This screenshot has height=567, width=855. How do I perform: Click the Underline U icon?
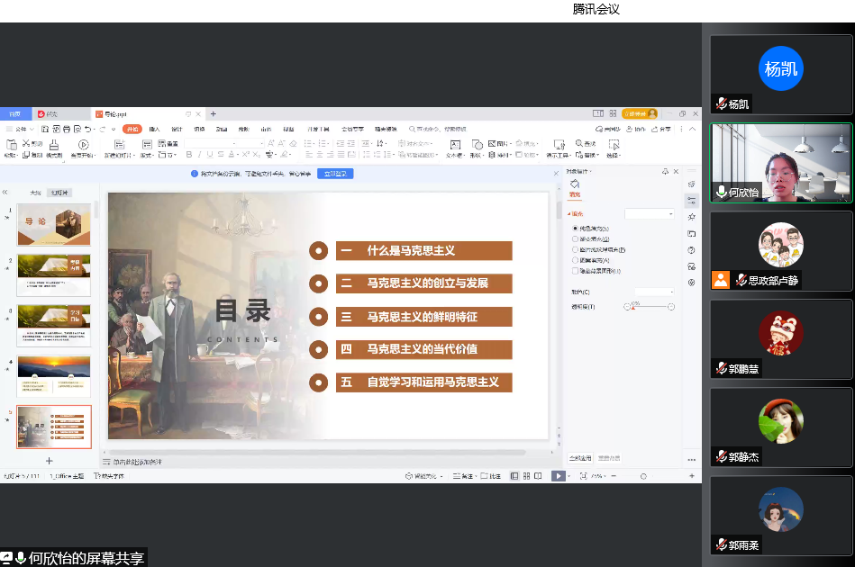pyautogui.click(x=210, y=155)
